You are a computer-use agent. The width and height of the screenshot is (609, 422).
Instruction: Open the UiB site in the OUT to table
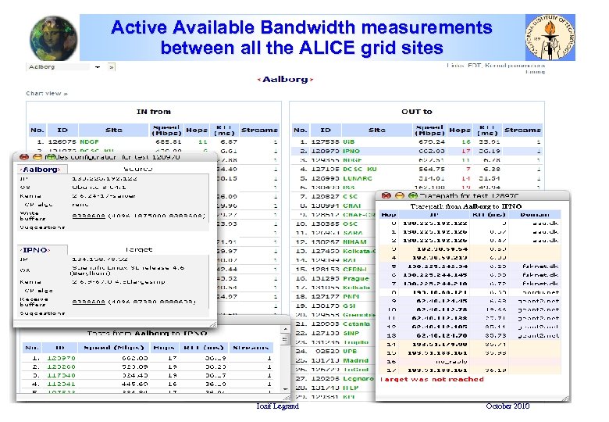coord(349,141)
